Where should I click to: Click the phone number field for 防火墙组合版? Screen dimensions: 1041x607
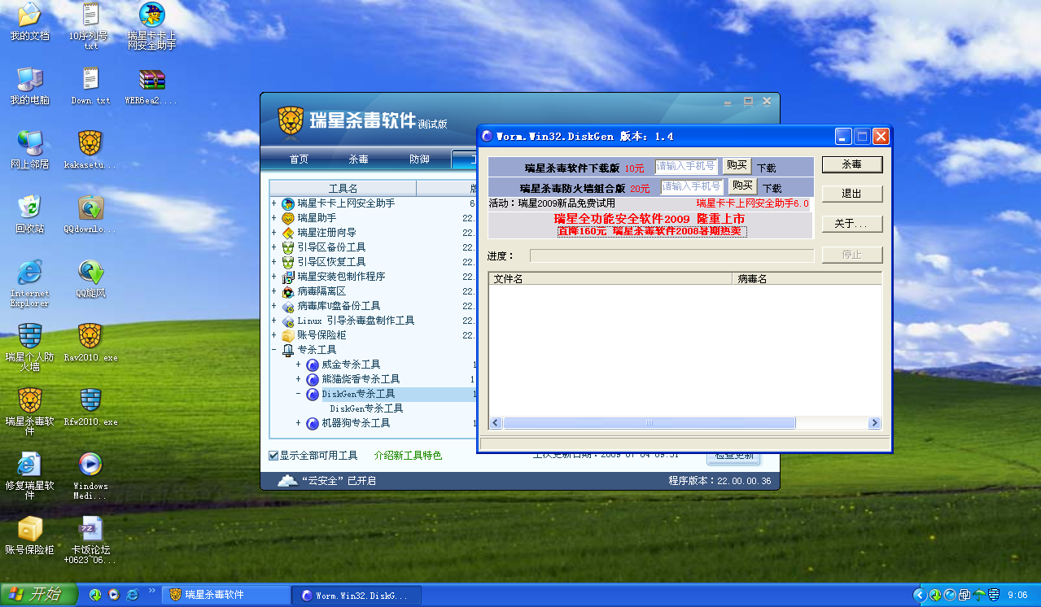click(692, 186)
